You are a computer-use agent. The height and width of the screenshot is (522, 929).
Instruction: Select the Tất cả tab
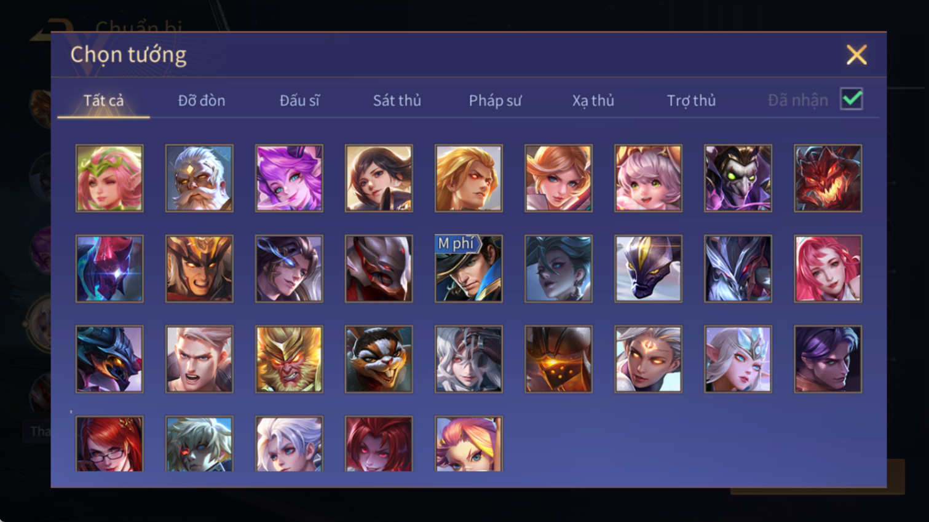tap(103, 100)
